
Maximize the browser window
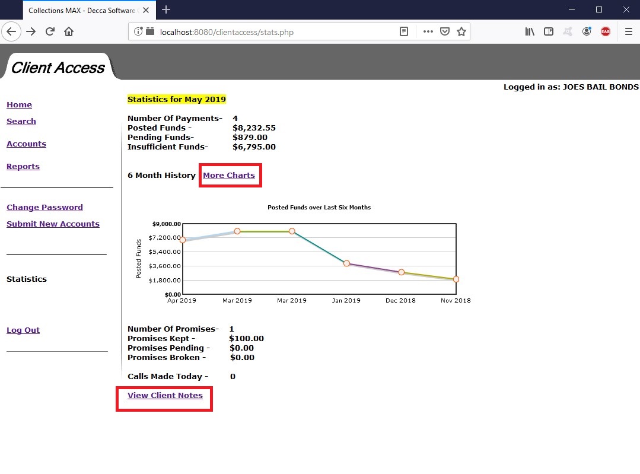point(598,9)
